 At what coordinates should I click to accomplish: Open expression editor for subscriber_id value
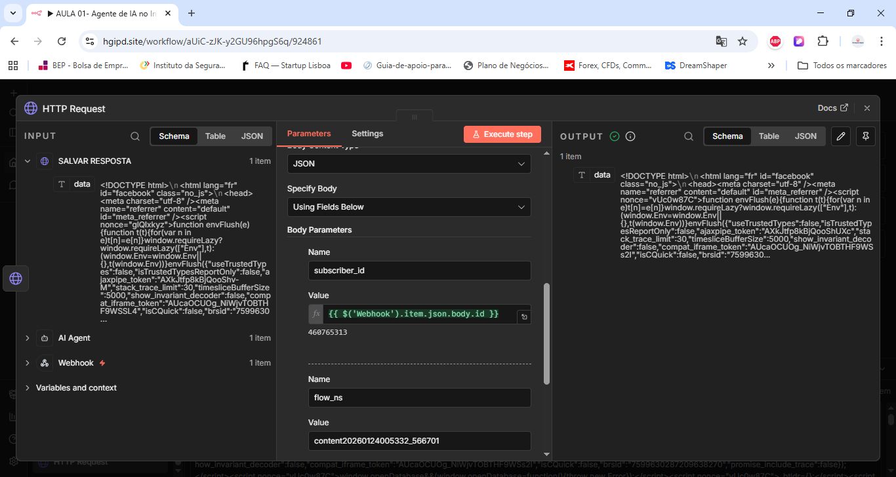click(x=524, y=316)
